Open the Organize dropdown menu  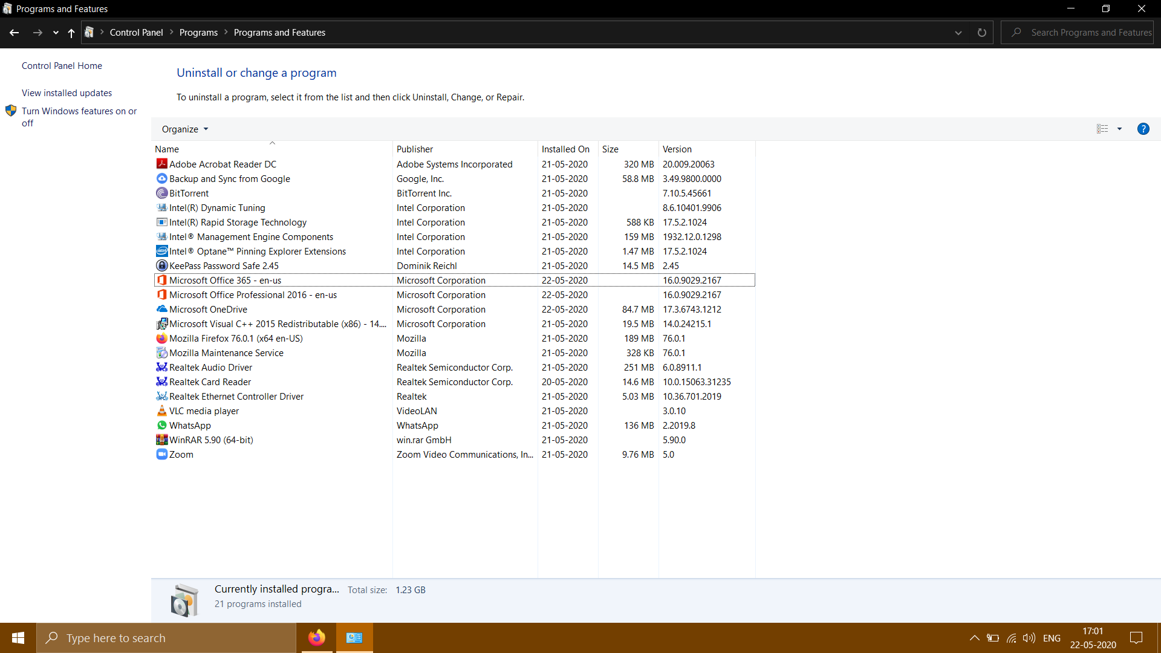(x=184, y=129)
